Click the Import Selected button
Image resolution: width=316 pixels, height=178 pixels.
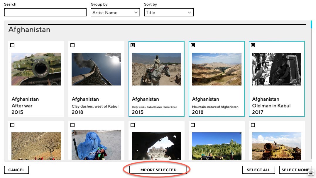[x=158, y=170]
